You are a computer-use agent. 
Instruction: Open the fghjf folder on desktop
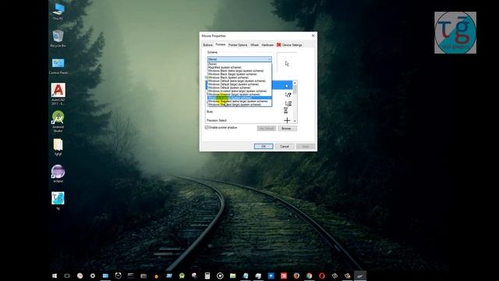[x=58, y=147]
